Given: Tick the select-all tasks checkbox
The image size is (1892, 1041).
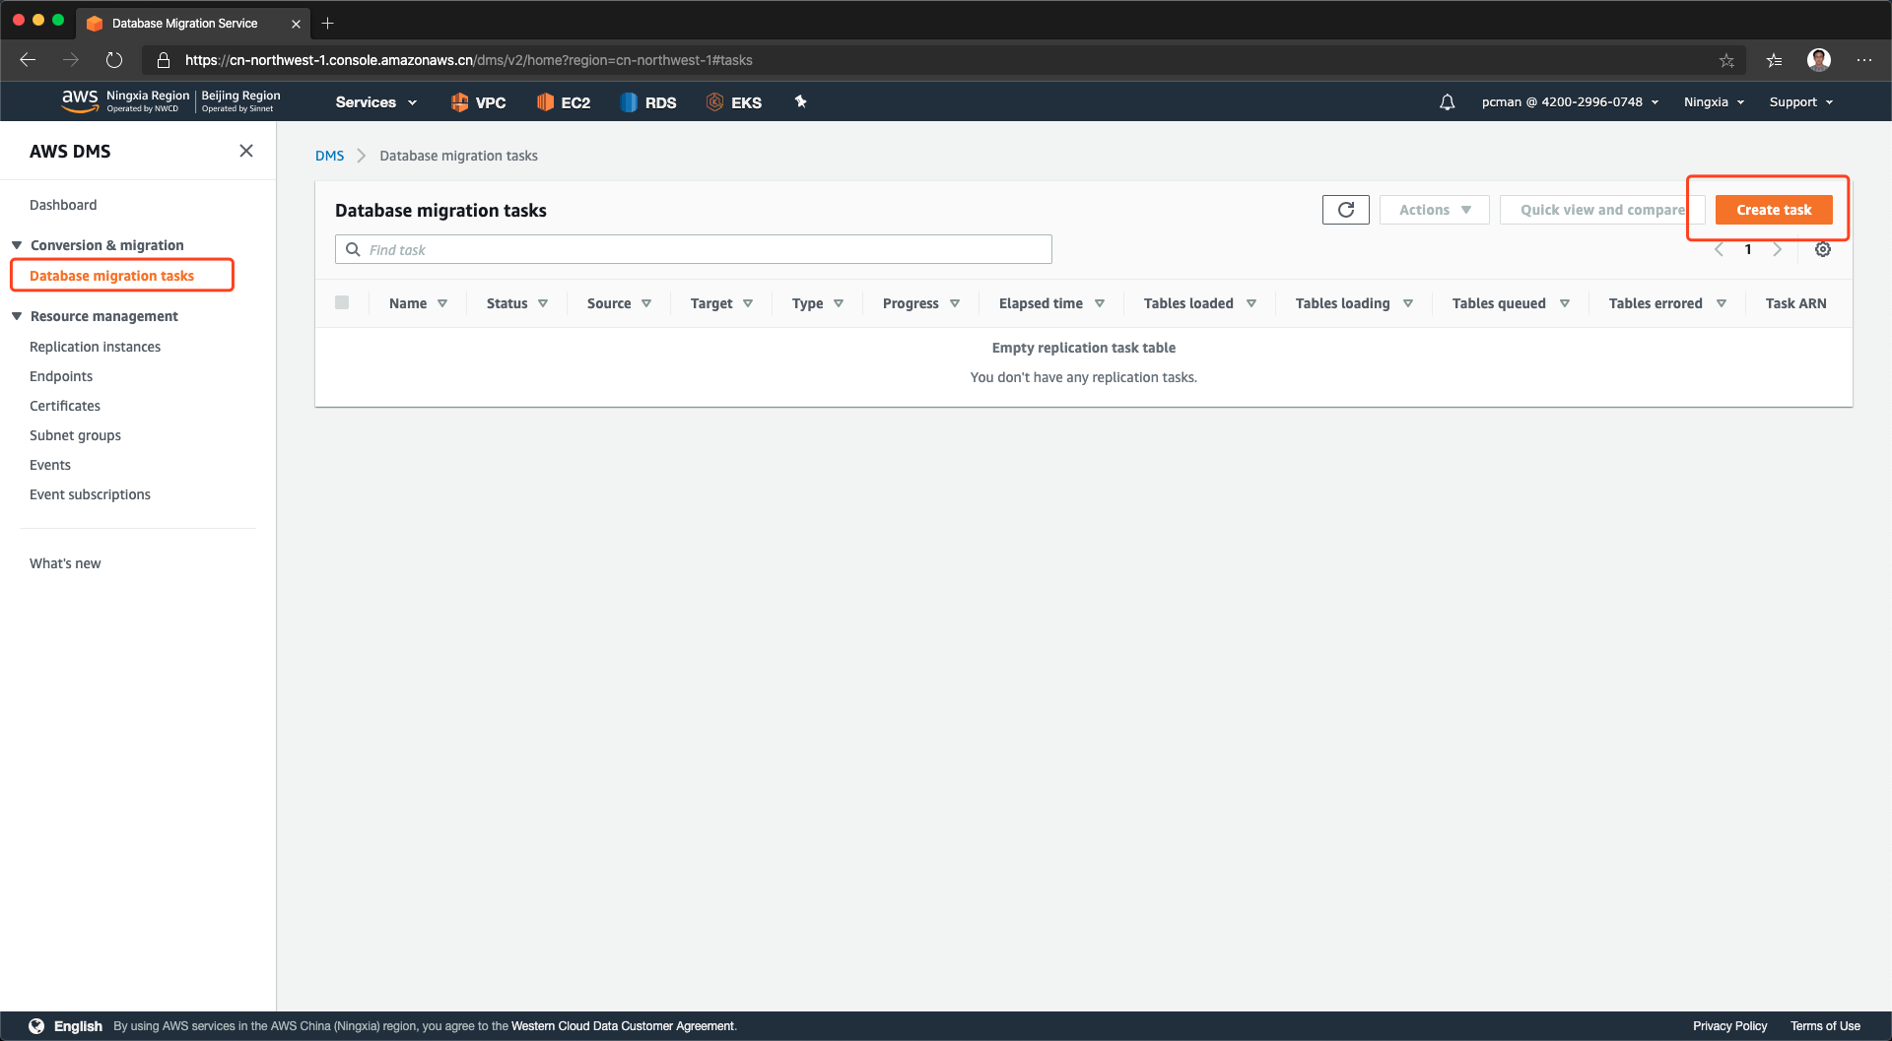Looking at the screenshot, I should point(342,302).
